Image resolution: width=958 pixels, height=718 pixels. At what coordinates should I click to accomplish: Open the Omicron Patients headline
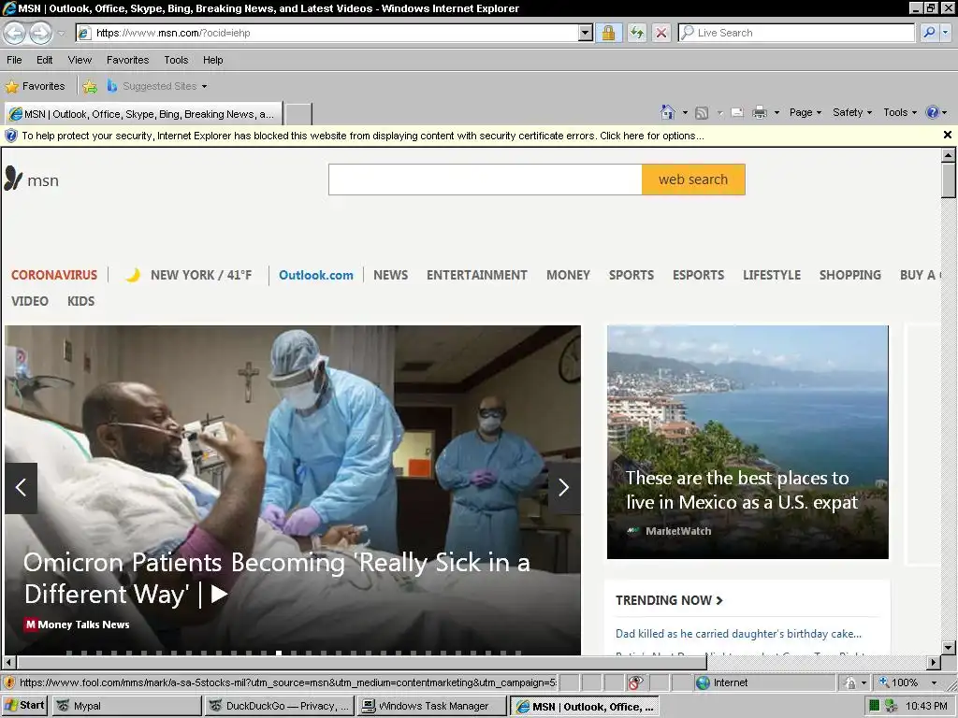coord(276,578)
